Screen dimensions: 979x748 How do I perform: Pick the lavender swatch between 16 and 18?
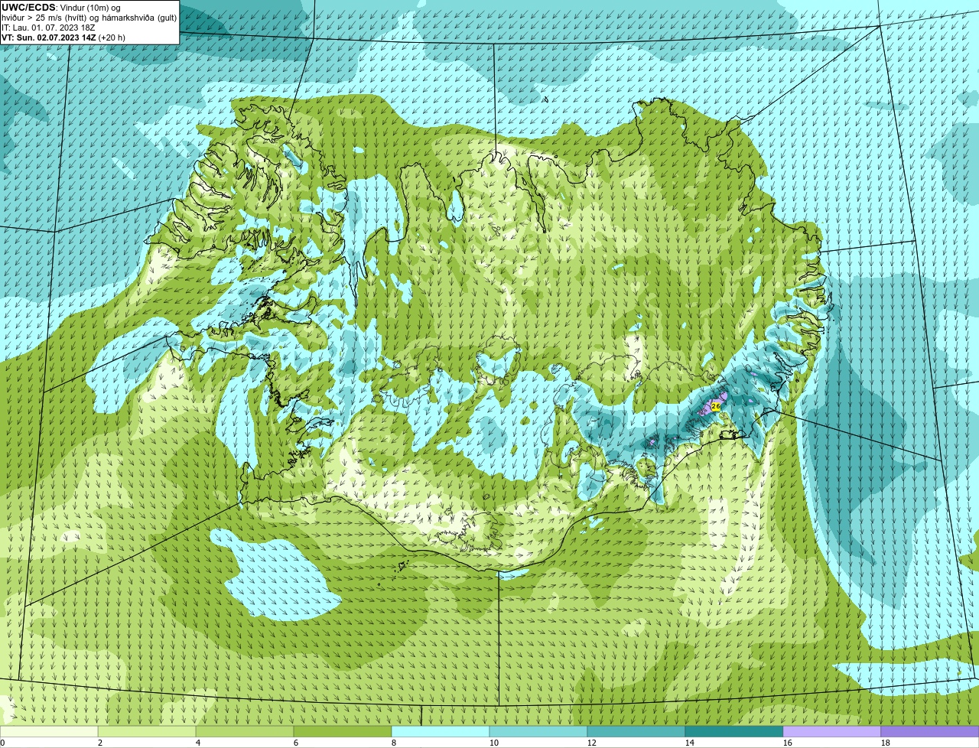tap(832, 732)
